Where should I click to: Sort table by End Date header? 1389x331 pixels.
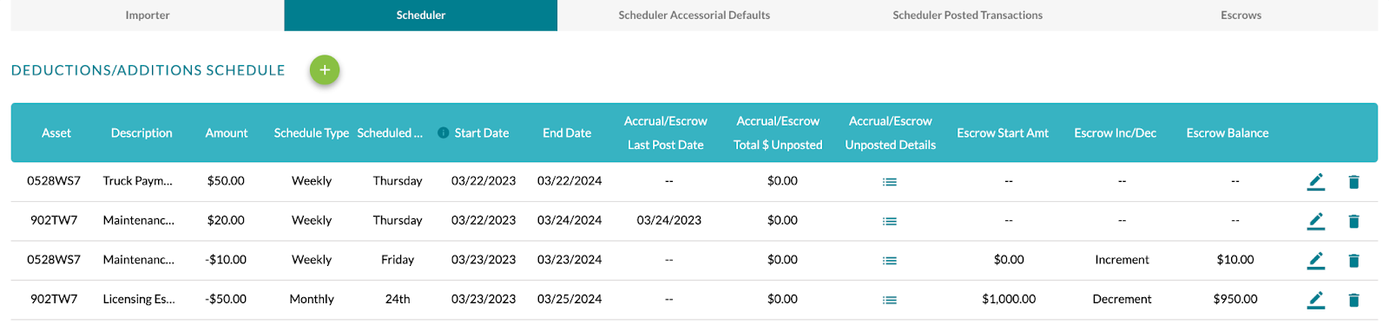tap(567, 133)
